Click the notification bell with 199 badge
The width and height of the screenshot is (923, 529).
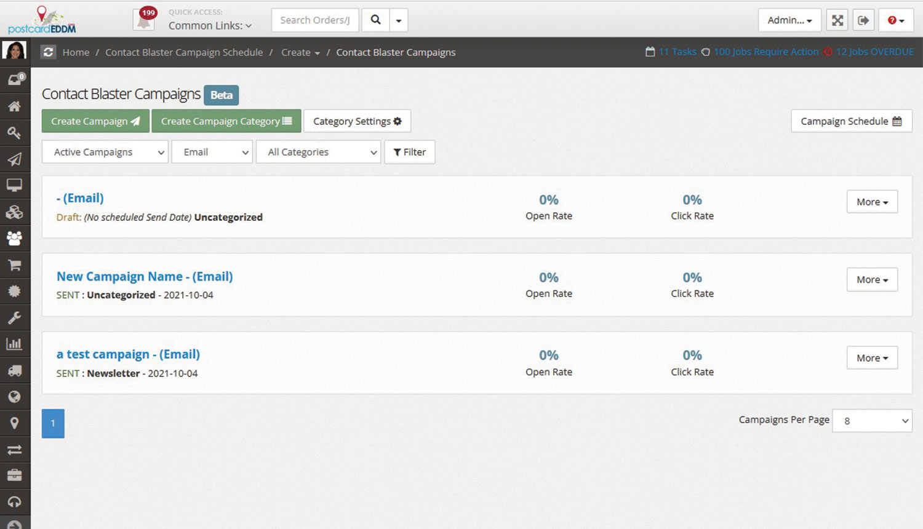coord(145,20)
